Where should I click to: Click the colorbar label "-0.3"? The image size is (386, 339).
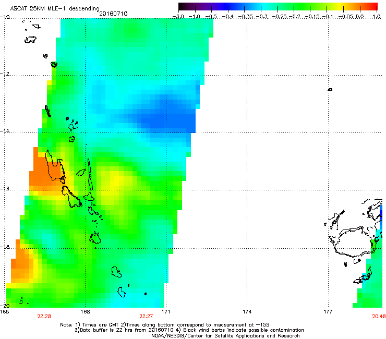pyautogui.click(x=261, y=17)
